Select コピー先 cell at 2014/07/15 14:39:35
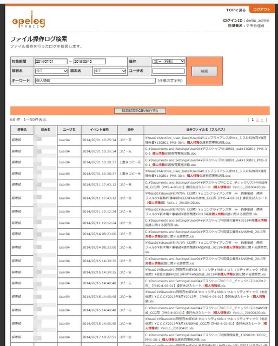The height and width of the screenshot is (346, 278). tap(131, 272)
